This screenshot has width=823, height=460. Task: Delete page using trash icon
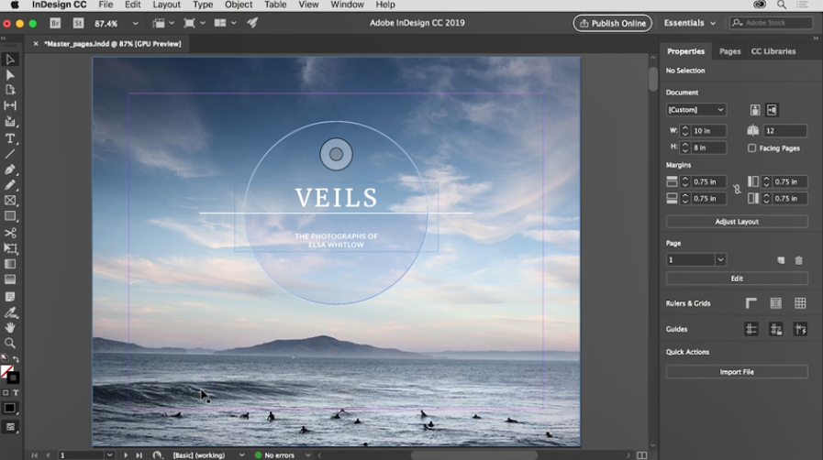point(798,260)
